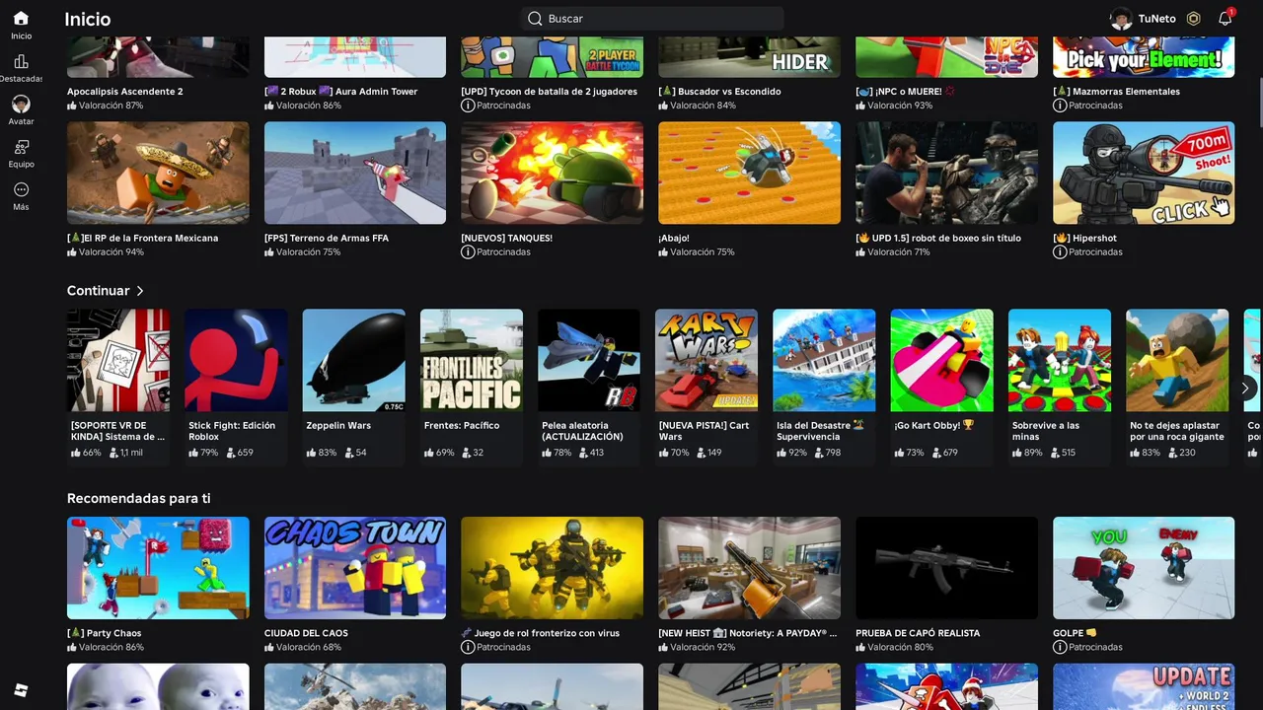Click players icon under Stick Fight
Viewport: 1263px width, 710px height.
pyautogui.click(x=231, y=453)
